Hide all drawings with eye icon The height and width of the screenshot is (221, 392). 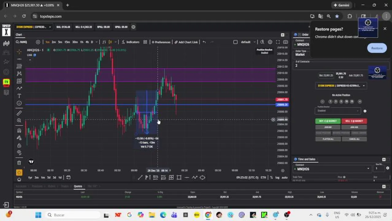point(19,153)
